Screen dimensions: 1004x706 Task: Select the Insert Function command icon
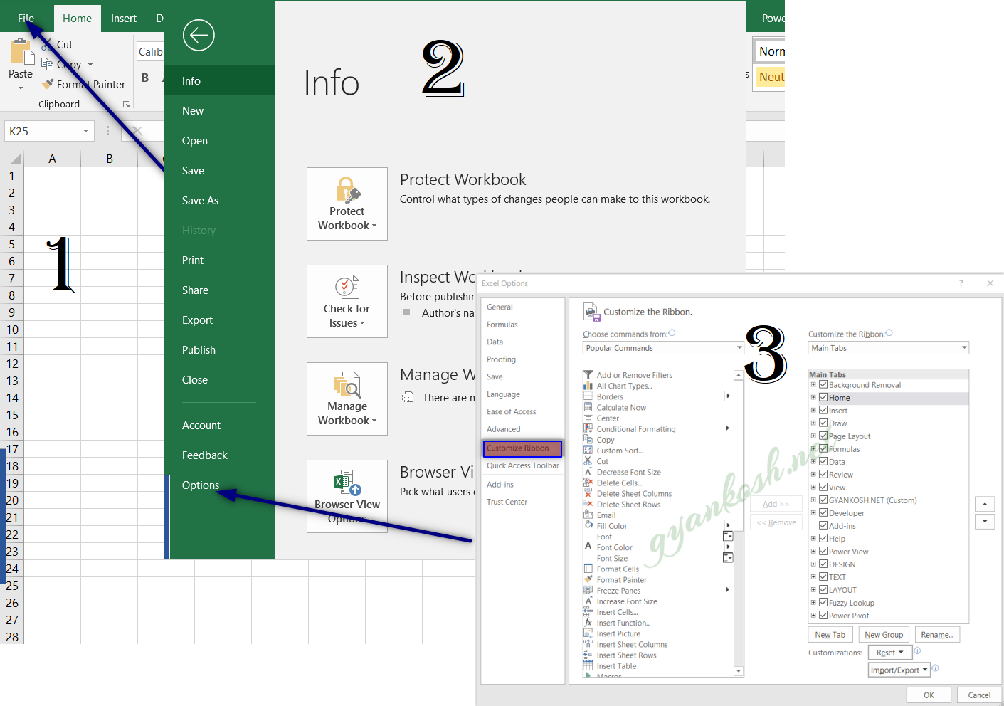coord(588,623)
